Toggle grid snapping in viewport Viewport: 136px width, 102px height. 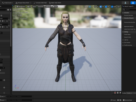tap(101, 7)
